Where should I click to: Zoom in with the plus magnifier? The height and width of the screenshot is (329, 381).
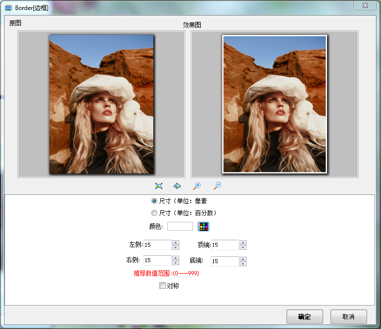click(x=197, y=186)
